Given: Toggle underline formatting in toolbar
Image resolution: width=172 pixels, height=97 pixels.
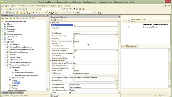Looking at the screenshot, I should (x=40, y=13).
